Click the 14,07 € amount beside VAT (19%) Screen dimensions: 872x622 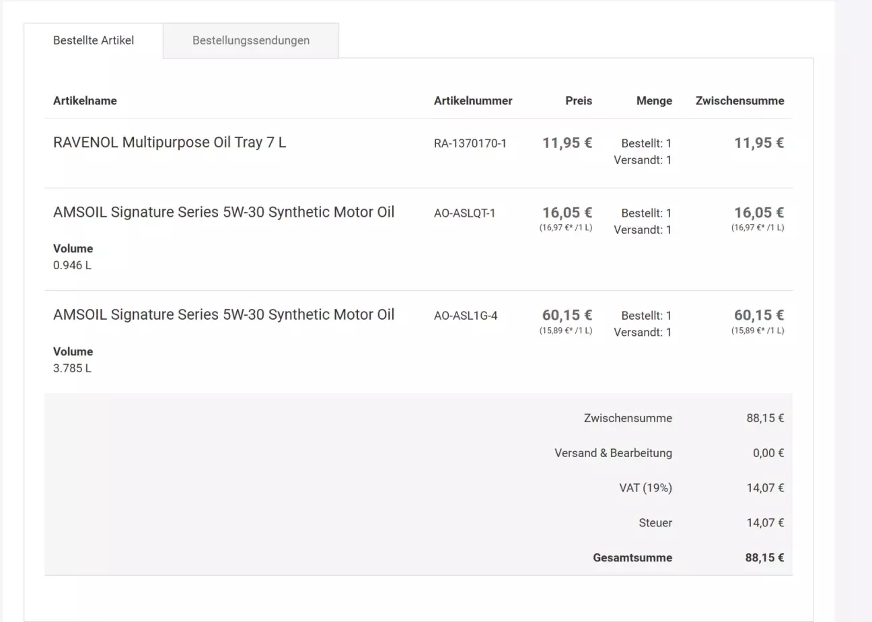click(765, 488)
